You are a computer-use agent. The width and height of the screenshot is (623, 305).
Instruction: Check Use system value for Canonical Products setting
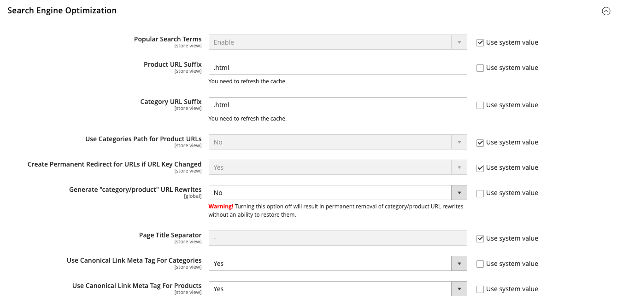tap(480, 289)
